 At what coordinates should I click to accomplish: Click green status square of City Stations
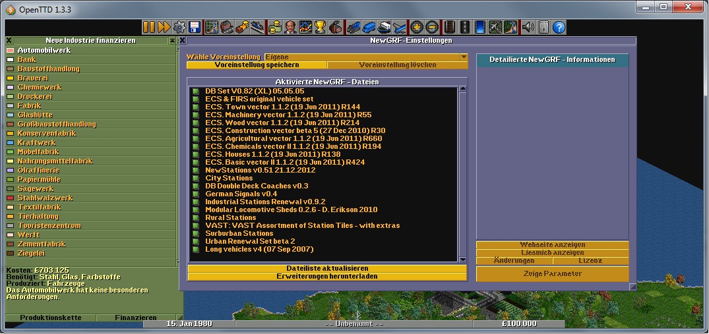[196, 178]
